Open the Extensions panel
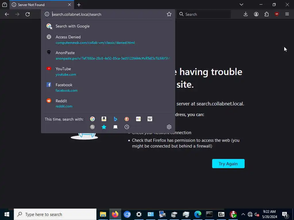This screenshot has height=220, width=294. [266, 14]
